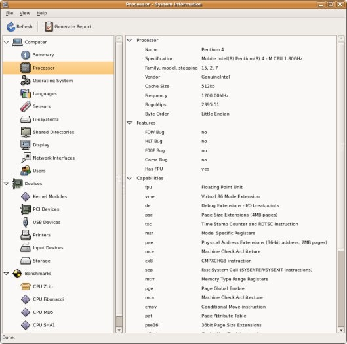Screen dimensions: 347x344
Task: Collapse the Features group in details
Action: point(129,123)
